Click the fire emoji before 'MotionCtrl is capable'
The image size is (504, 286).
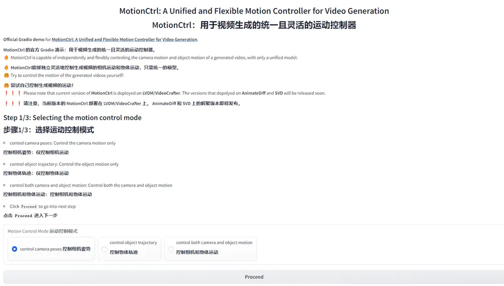point(7,58)
